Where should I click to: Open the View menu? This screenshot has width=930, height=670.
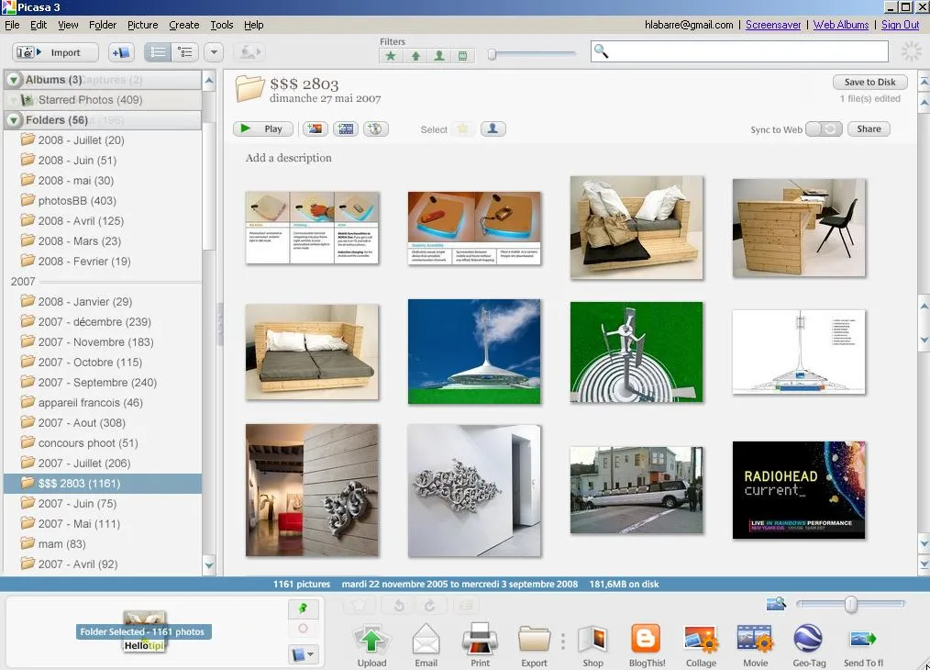click(x=68, y=25)
